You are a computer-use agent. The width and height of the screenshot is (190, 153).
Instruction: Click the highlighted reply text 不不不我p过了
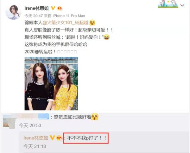87,138
